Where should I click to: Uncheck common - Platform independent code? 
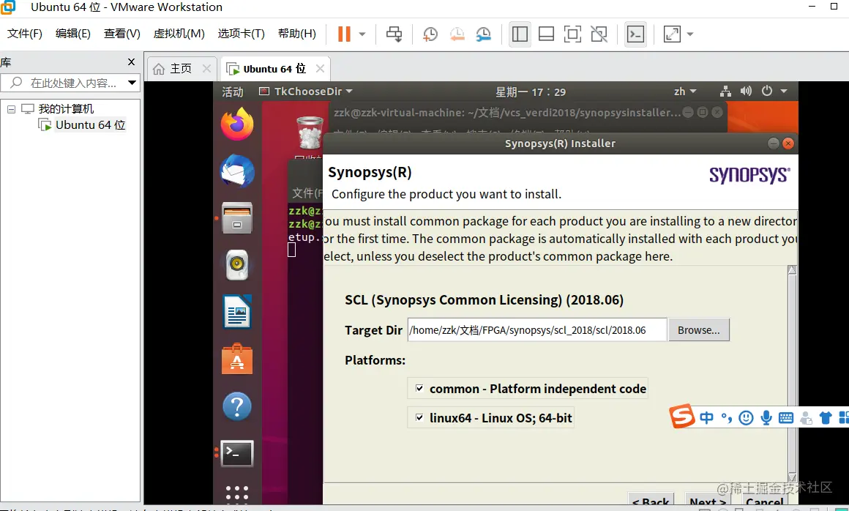point(419,389)
